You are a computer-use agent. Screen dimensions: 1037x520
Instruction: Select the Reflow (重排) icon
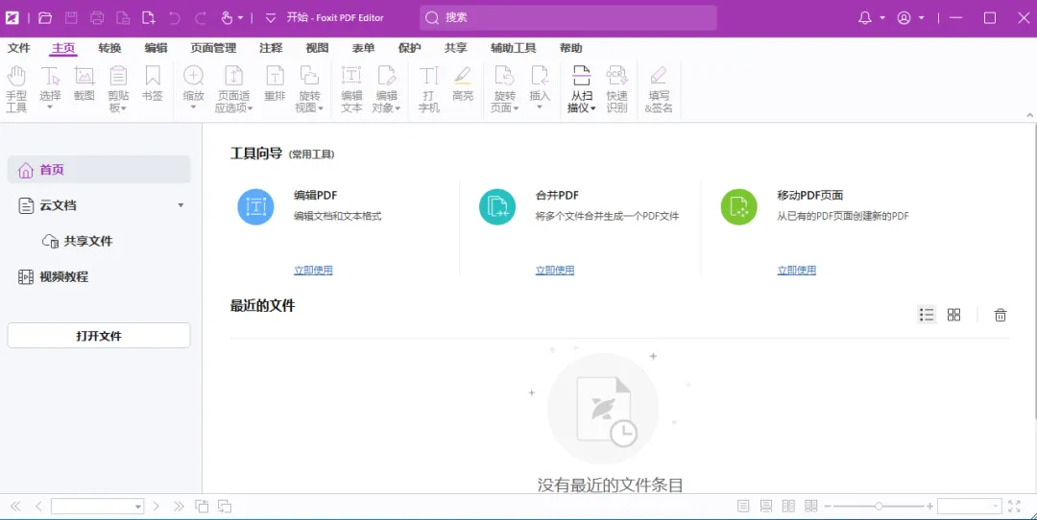[275, 76]
